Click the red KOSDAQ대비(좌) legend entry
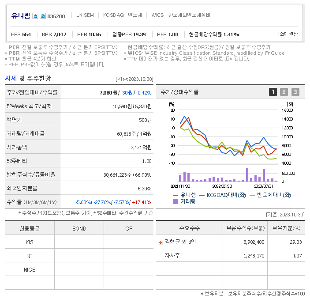 pos(223,195)
